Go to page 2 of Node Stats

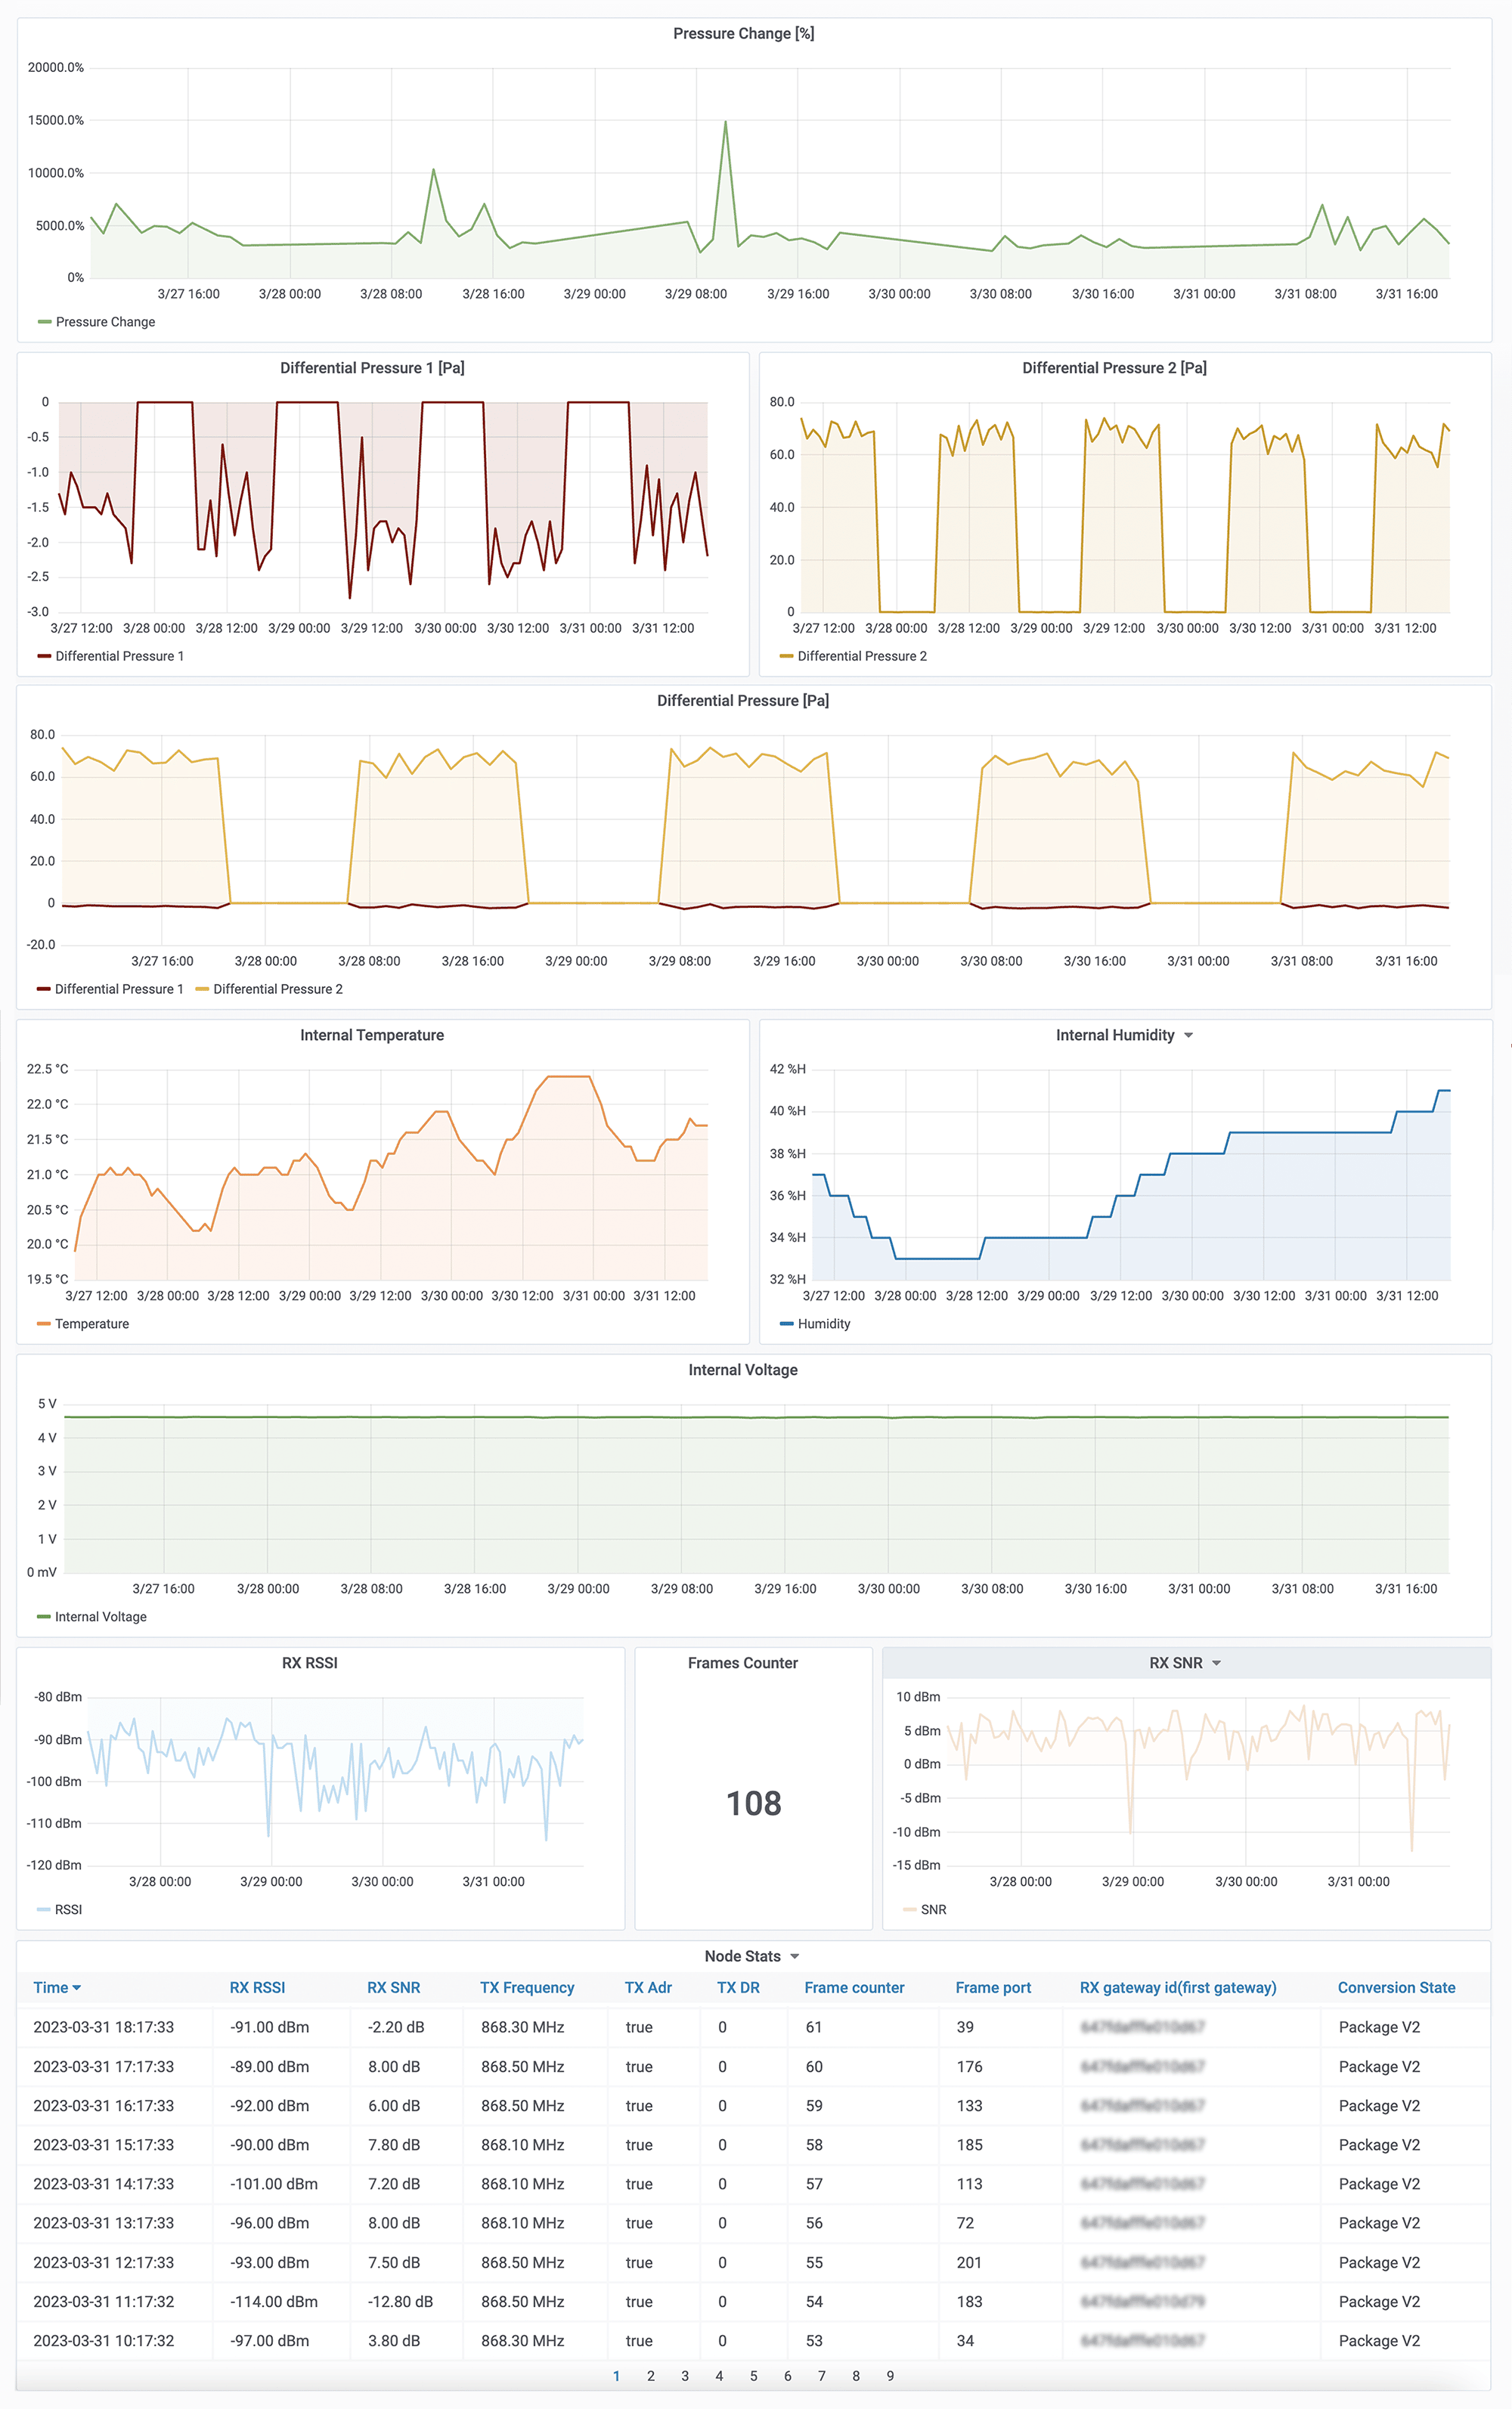[x=650, y=2376]
